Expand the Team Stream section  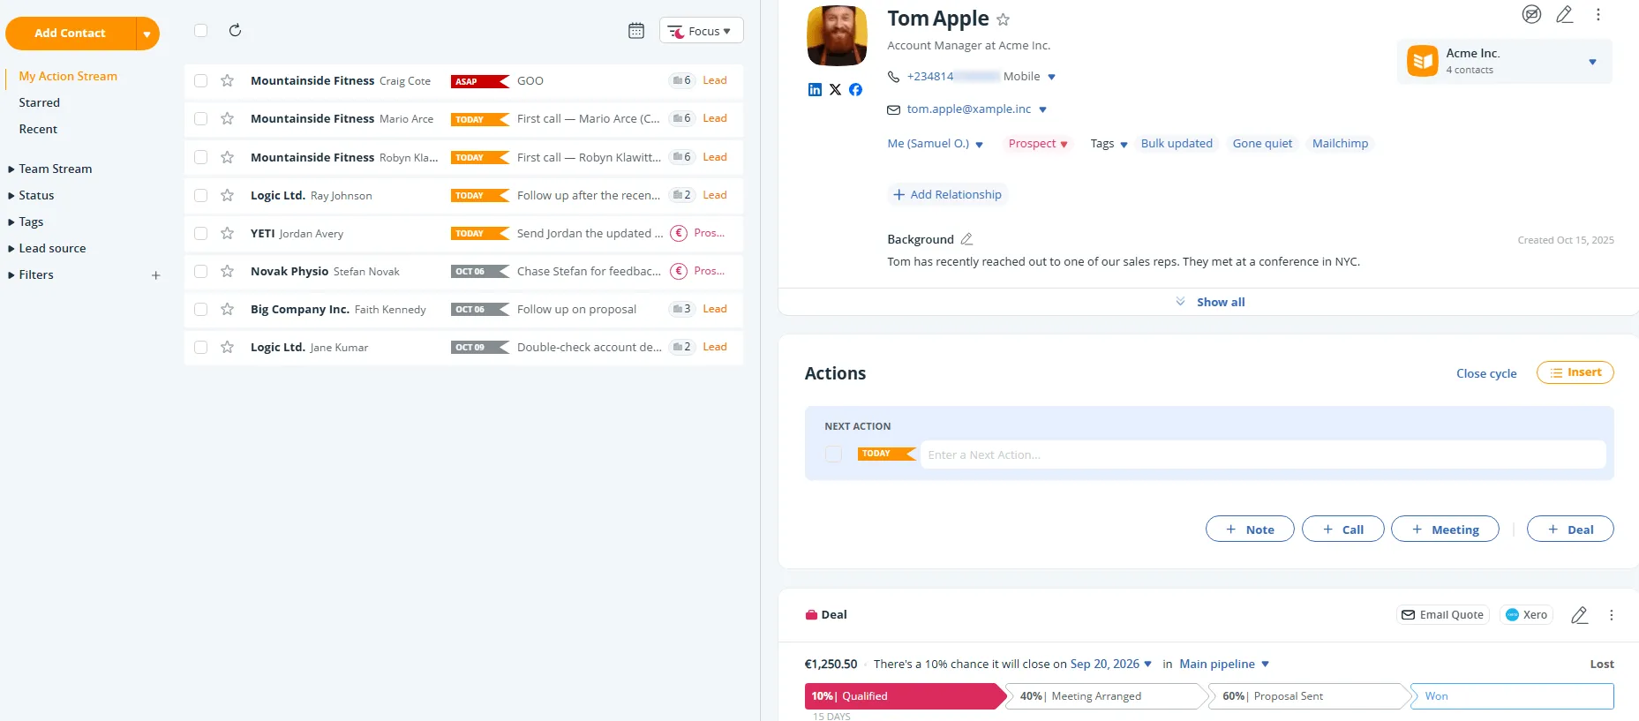(x=50, y=169)
